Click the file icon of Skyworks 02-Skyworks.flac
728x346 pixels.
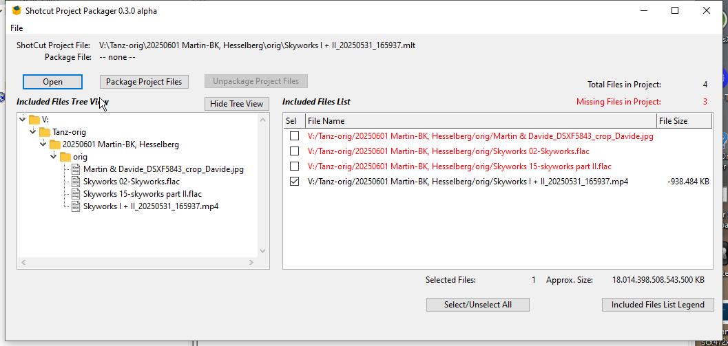(x=76, y=182)
